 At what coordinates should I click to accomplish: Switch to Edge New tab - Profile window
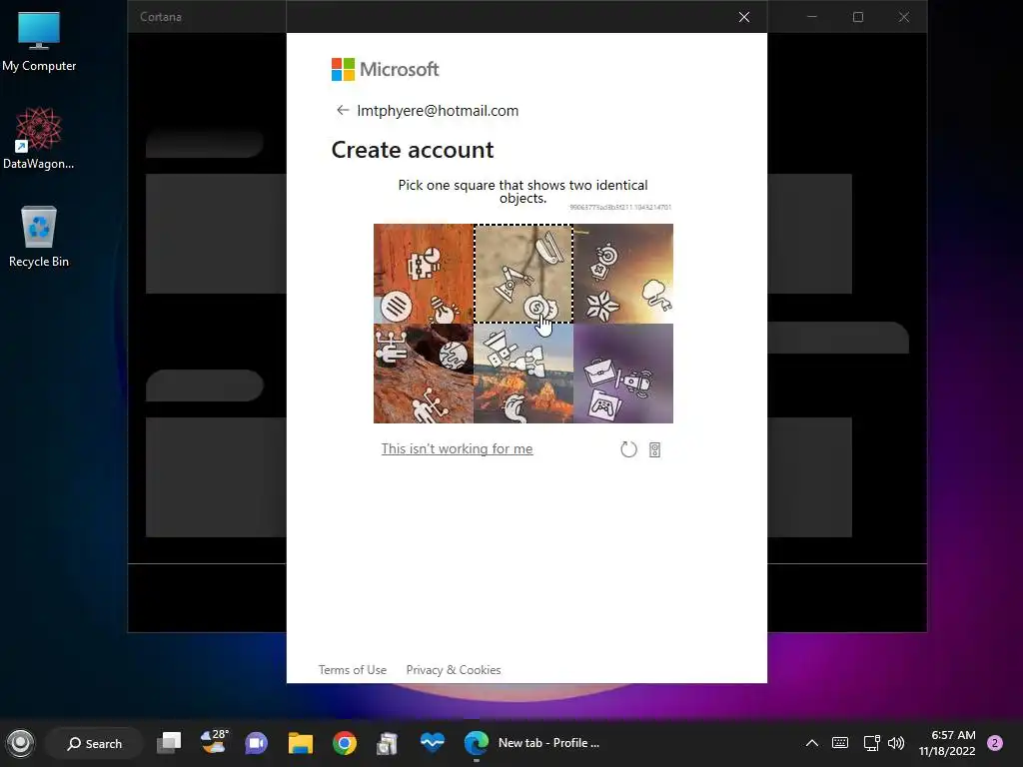(x=532, y=743)
